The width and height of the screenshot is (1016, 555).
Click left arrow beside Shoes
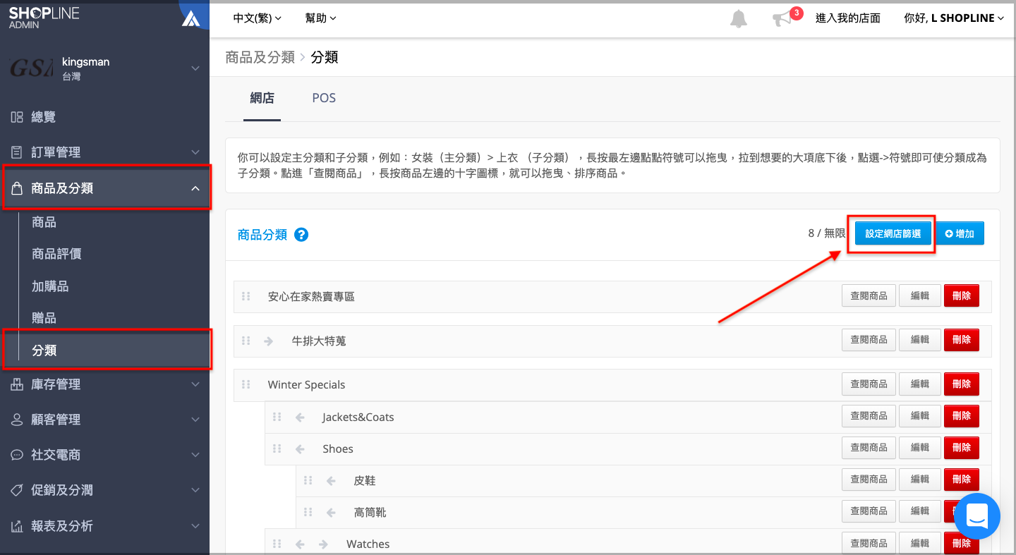300,449
